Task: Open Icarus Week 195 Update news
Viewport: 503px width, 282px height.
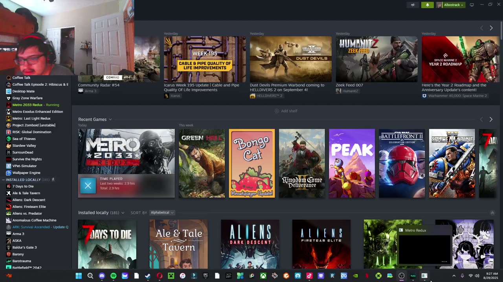Action: 205,59
